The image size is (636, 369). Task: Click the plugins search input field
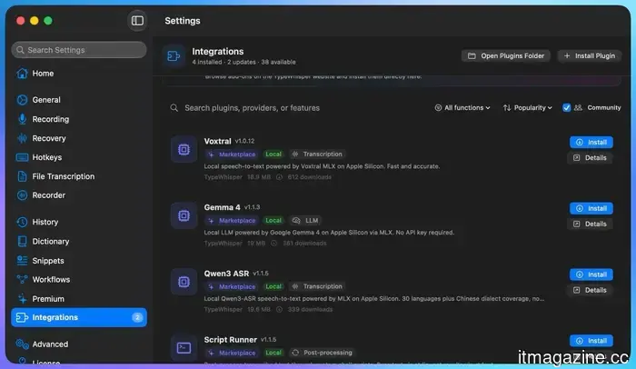coord(298,108)
